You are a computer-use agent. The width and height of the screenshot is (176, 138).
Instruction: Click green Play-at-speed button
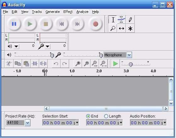115,63
